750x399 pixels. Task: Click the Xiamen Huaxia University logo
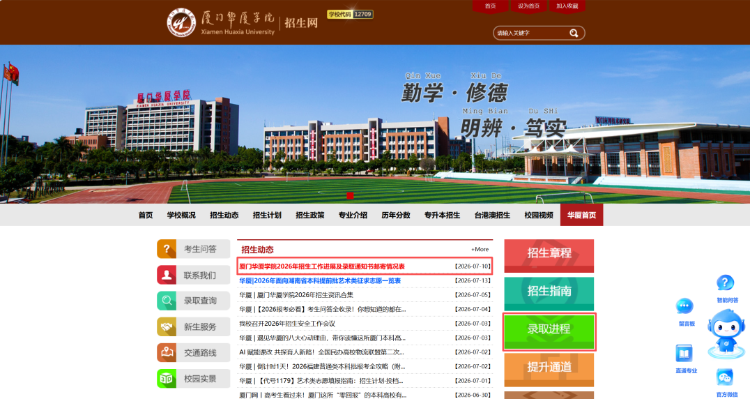pyautogui.click(x=181, y=22)
